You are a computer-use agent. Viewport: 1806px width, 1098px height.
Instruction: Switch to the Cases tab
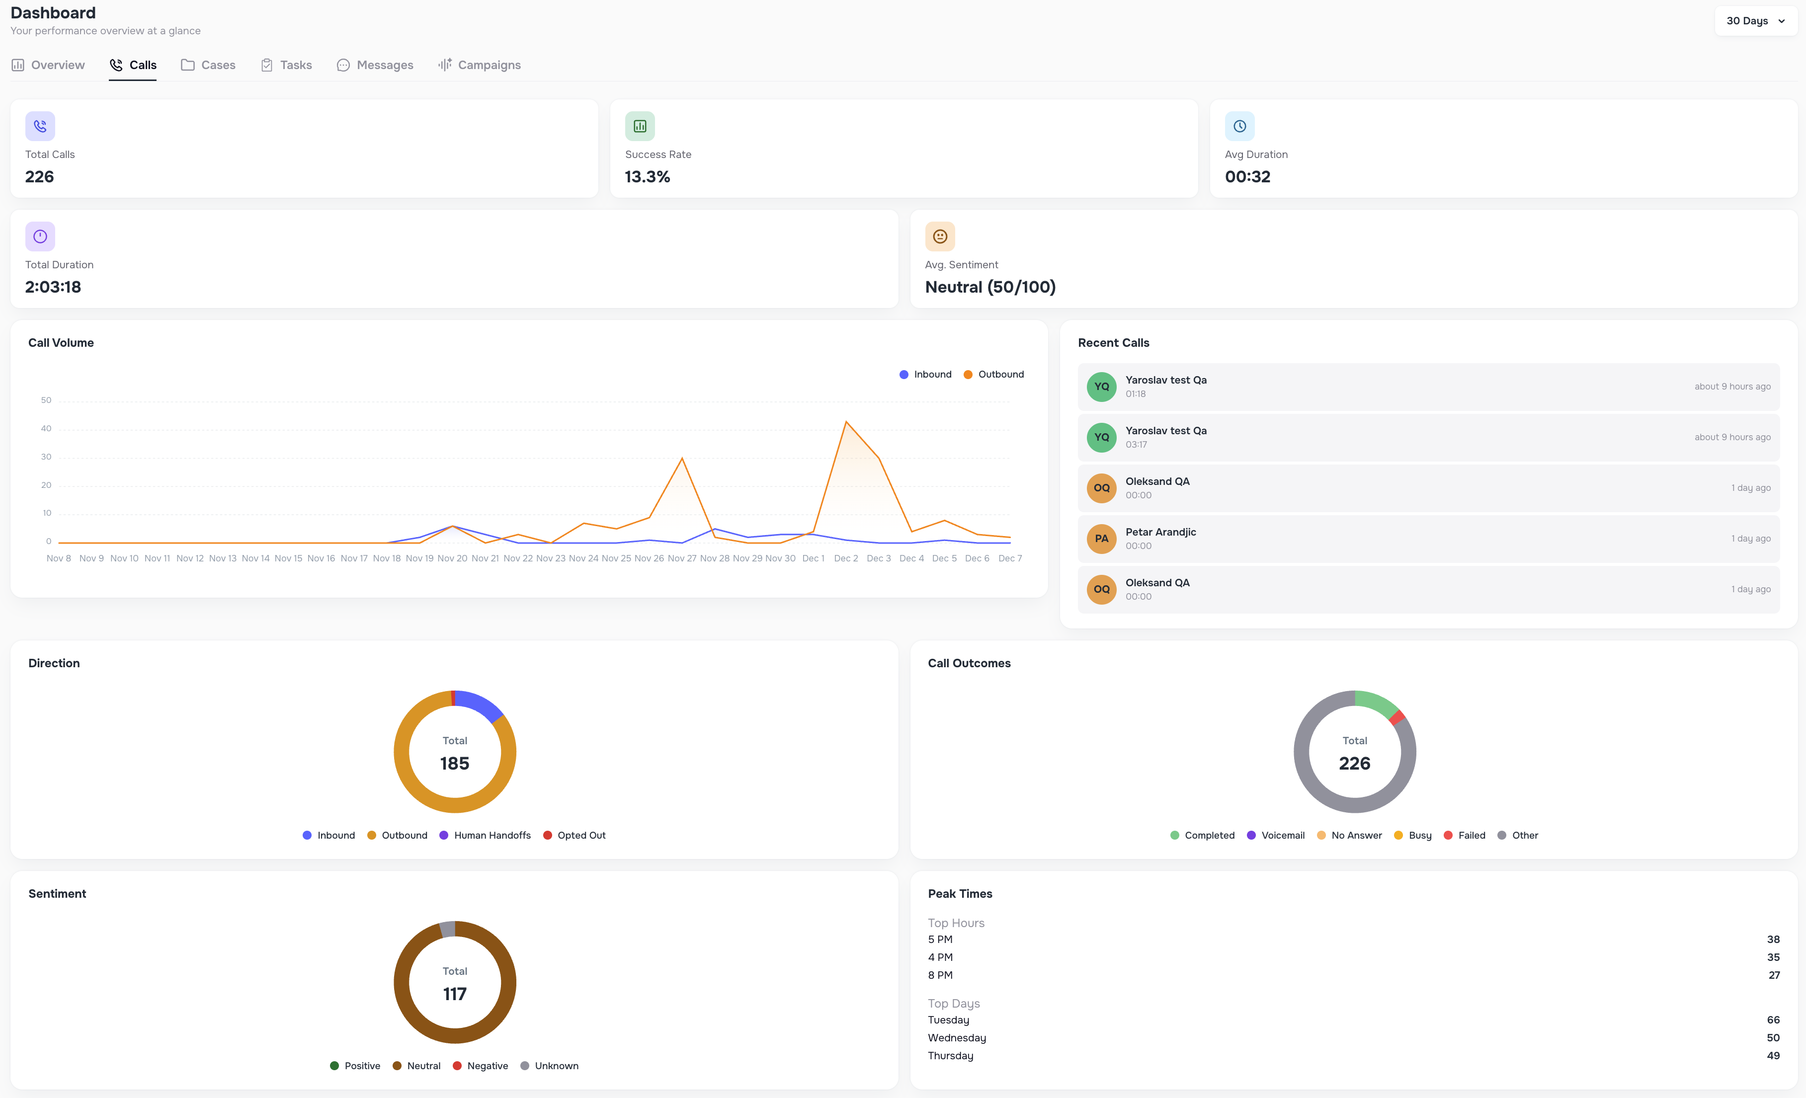(x=208, y=65)
